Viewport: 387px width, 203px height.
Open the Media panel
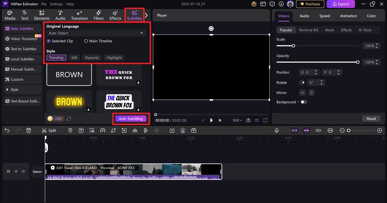10,15
